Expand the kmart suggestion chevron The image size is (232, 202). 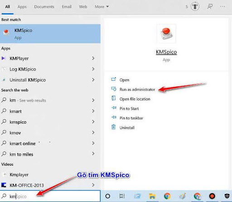point(93,111)
